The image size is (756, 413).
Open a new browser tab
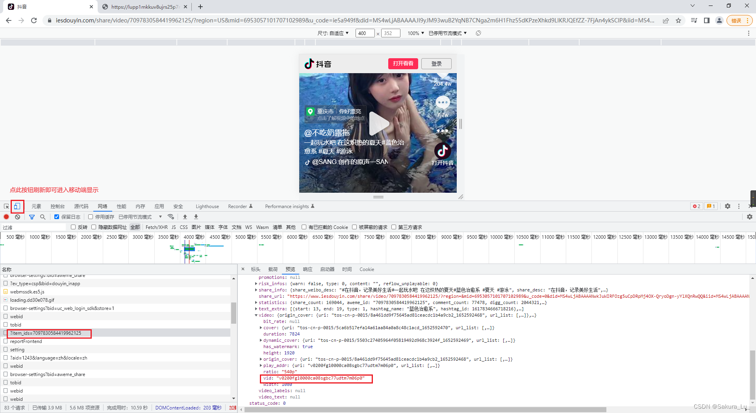click(x=200, y=7)
